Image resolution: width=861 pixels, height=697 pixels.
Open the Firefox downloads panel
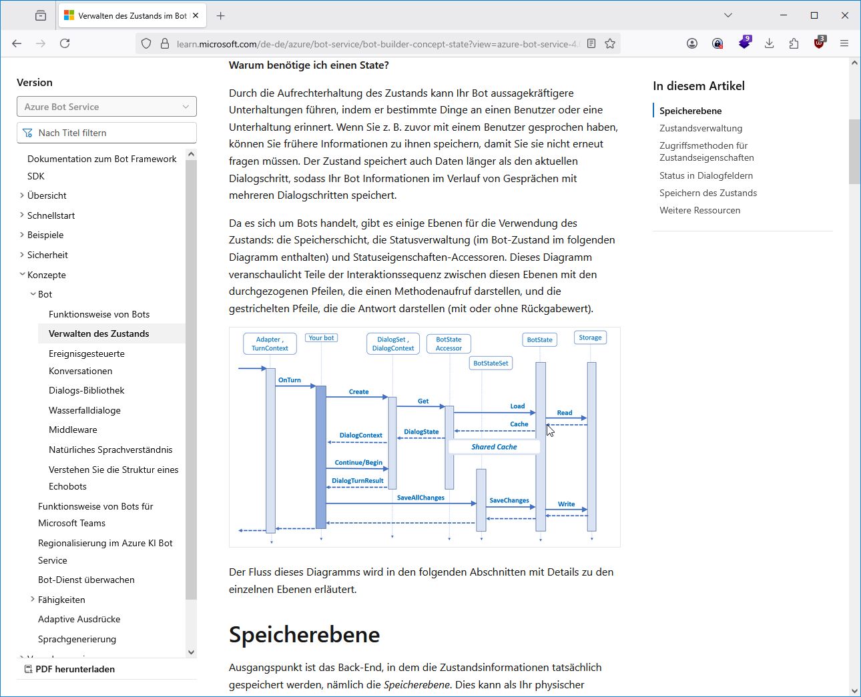pos(769,43)
